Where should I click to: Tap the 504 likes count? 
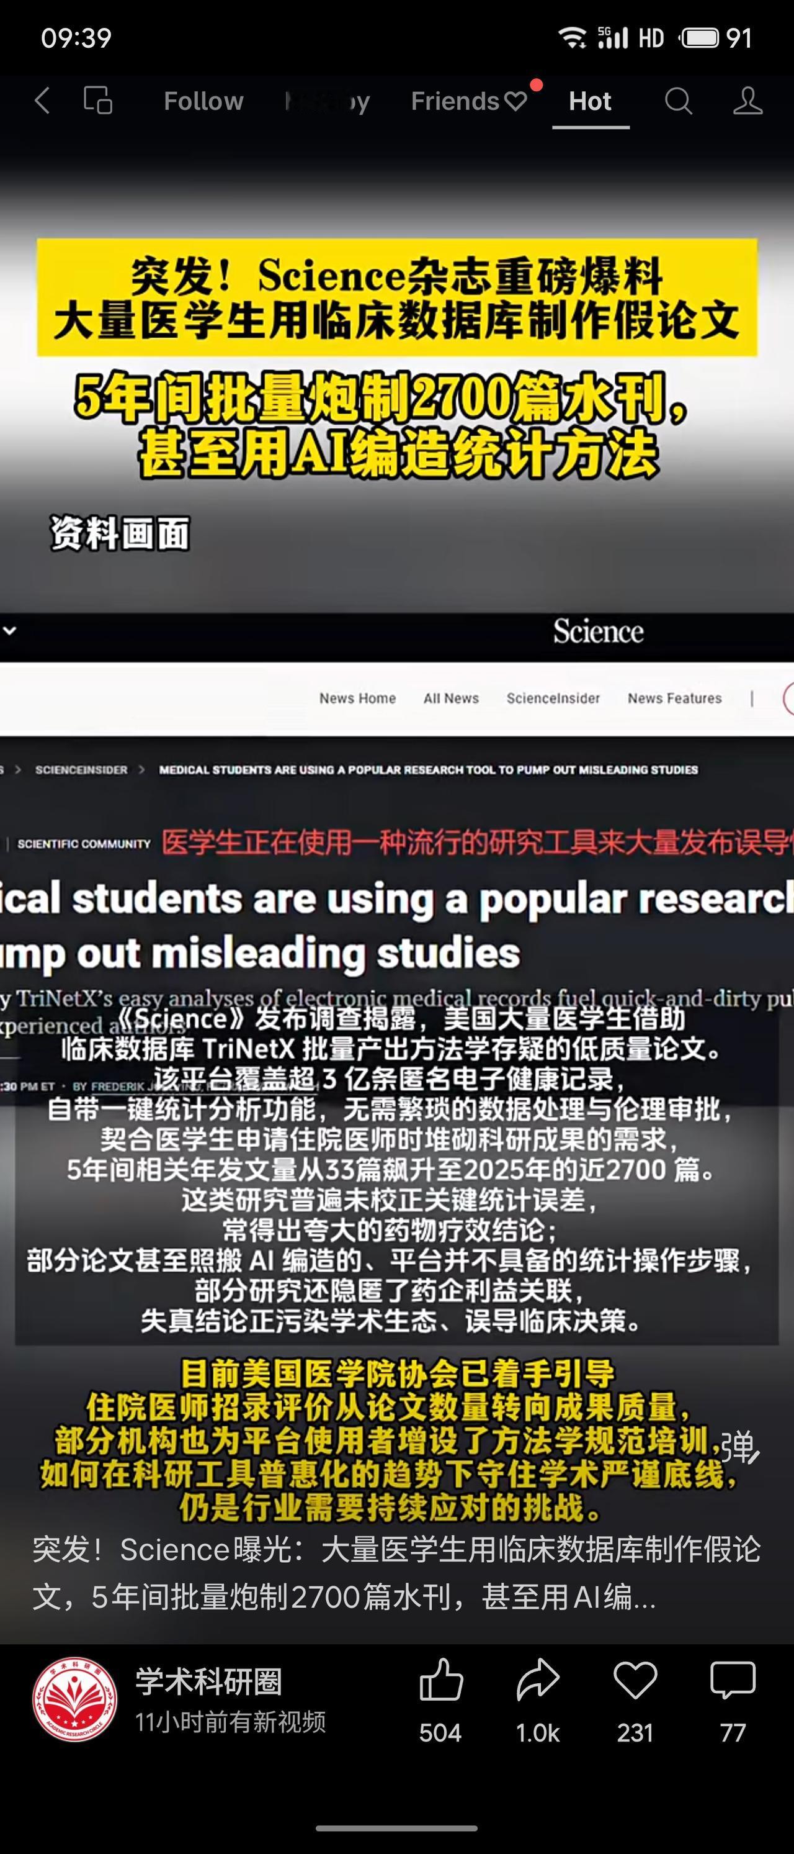click(440, 1733)
